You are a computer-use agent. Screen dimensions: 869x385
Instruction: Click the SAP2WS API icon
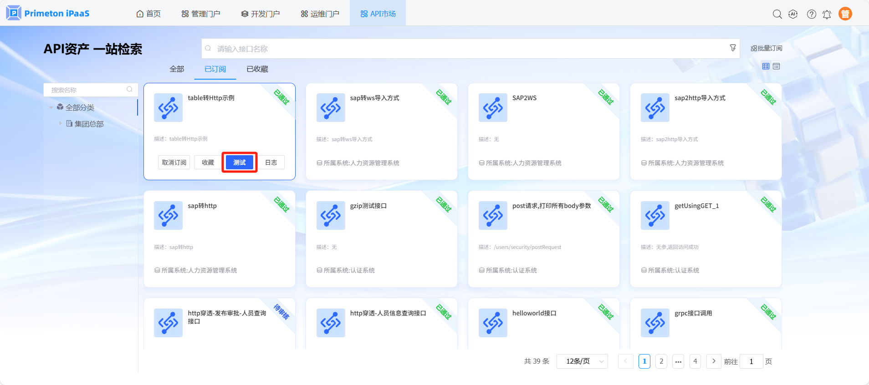click(x=493, y=107)
